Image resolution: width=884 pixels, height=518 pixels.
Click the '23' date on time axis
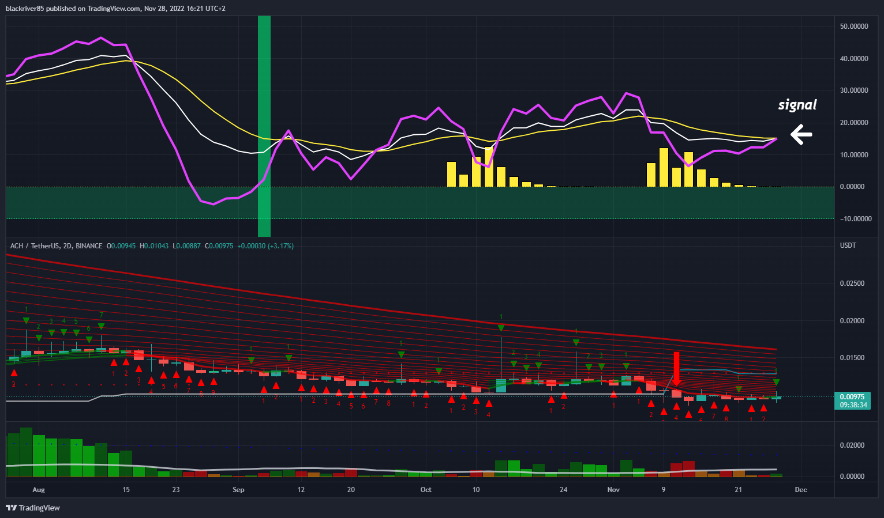click(x=176, y=490)
